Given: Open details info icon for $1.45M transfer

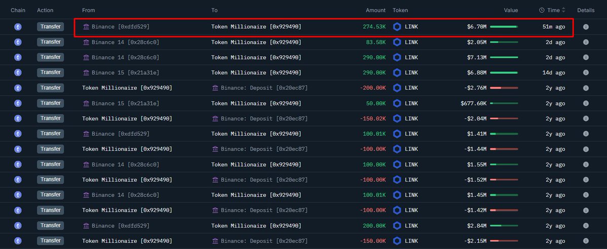Looking at the screenshot, I should point(586,195).
